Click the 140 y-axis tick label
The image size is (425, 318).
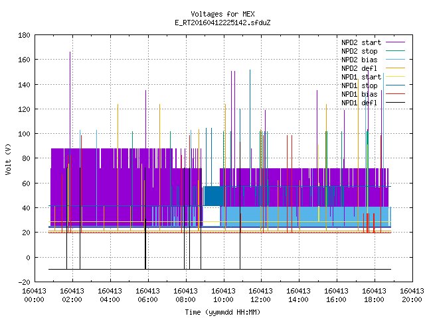24,85
